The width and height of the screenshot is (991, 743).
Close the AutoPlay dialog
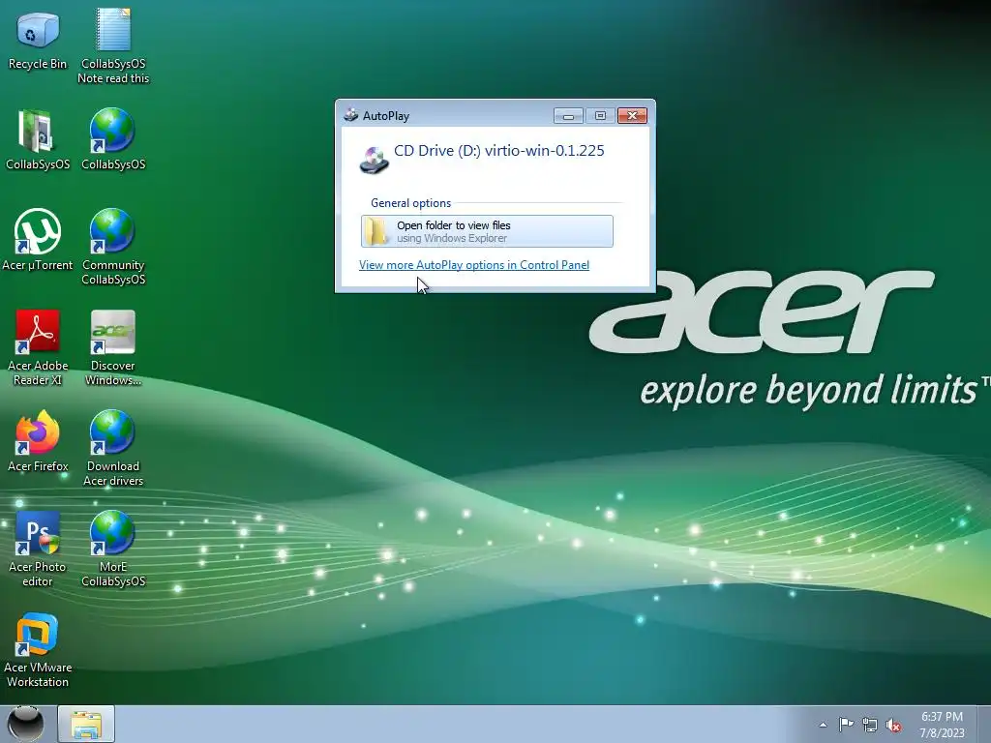point(632,116)
